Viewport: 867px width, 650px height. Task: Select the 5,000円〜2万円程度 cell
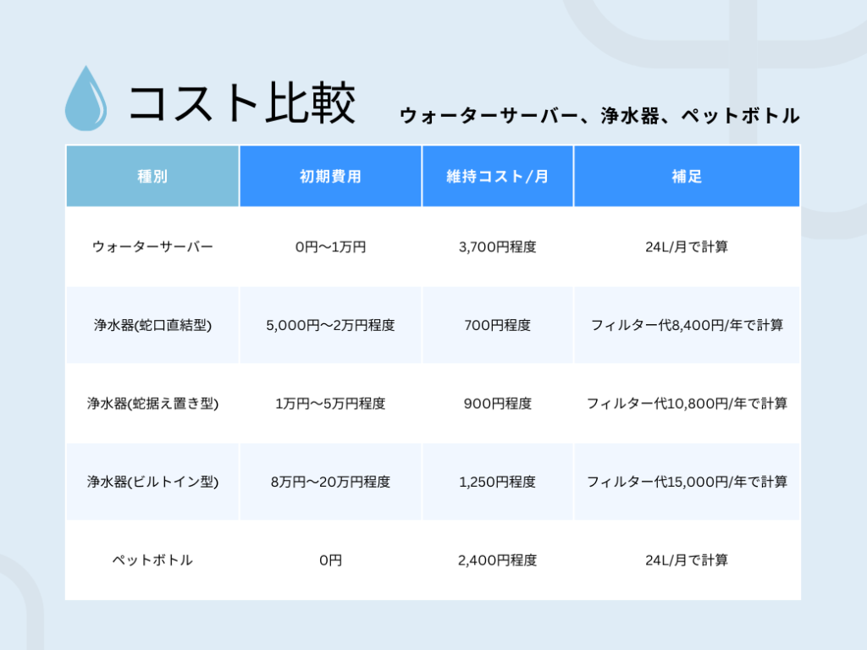[x=331, y=325]
